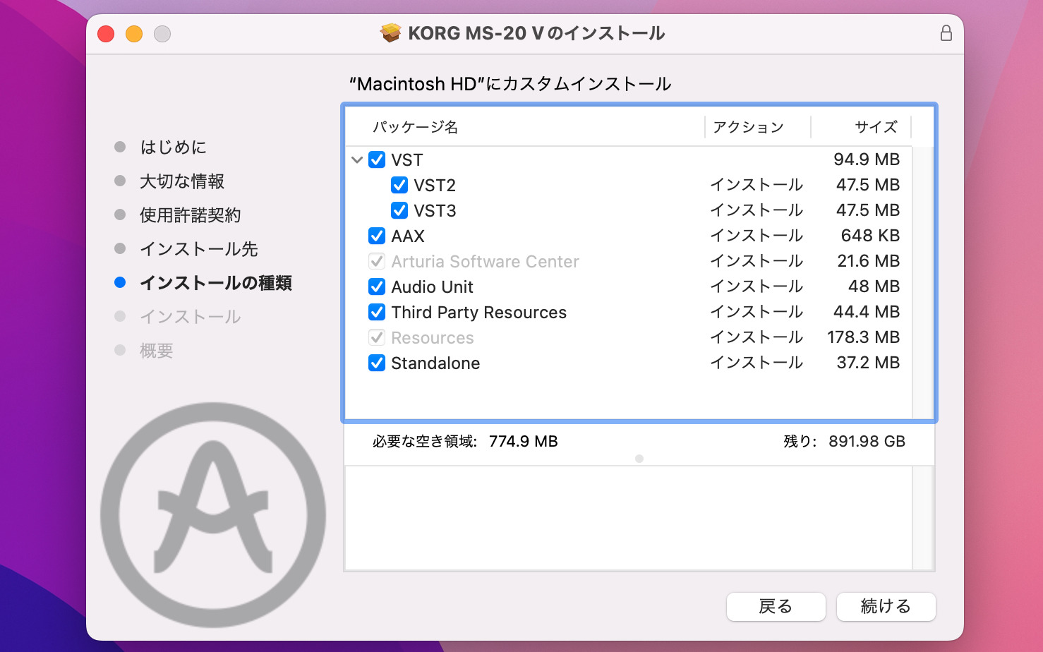Click the 94.9 MB size value
Image resolution: width=1043 pixels, height=652 pixels.
pyautogui.click(x=867, y=159)
